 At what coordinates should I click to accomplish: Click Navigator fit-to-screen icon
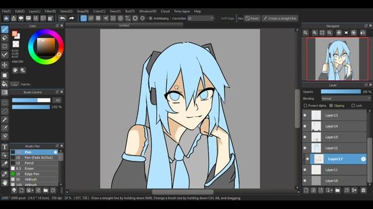coord(322,33)
